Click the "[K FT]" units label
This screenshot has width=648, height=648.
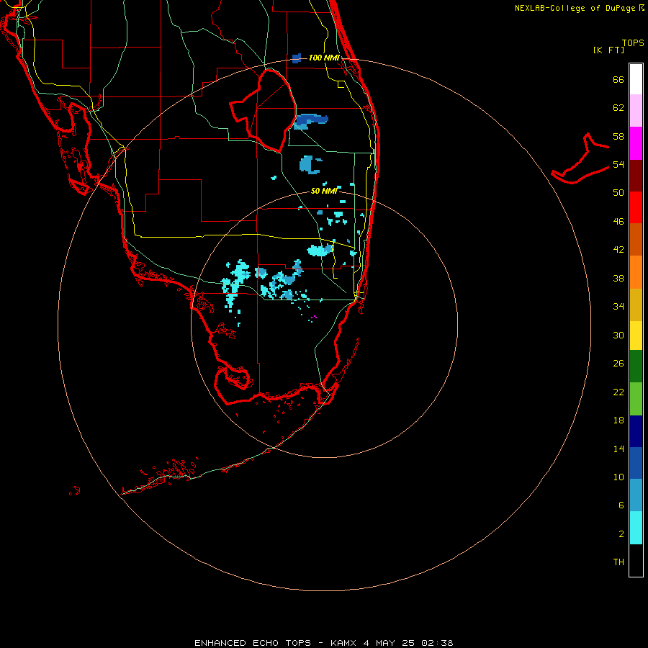point(608,50)
